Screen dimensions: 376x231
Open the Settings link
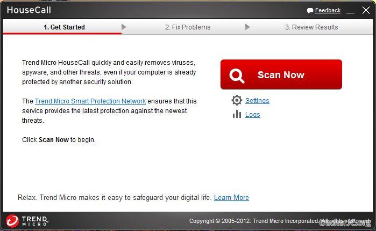tap(257, 101)
